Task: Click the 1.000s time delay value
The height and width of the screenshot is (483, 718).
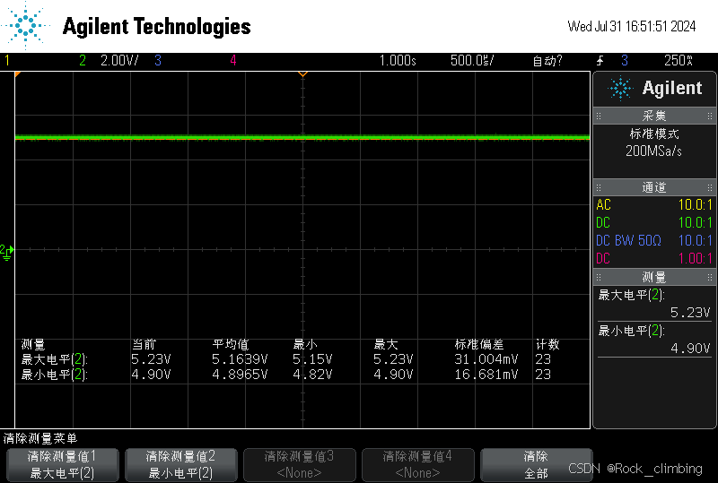Action: pyautogui.click(x=398, y=60)
